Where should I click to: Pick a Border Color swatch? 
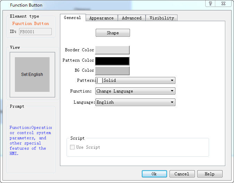point(112,50)
